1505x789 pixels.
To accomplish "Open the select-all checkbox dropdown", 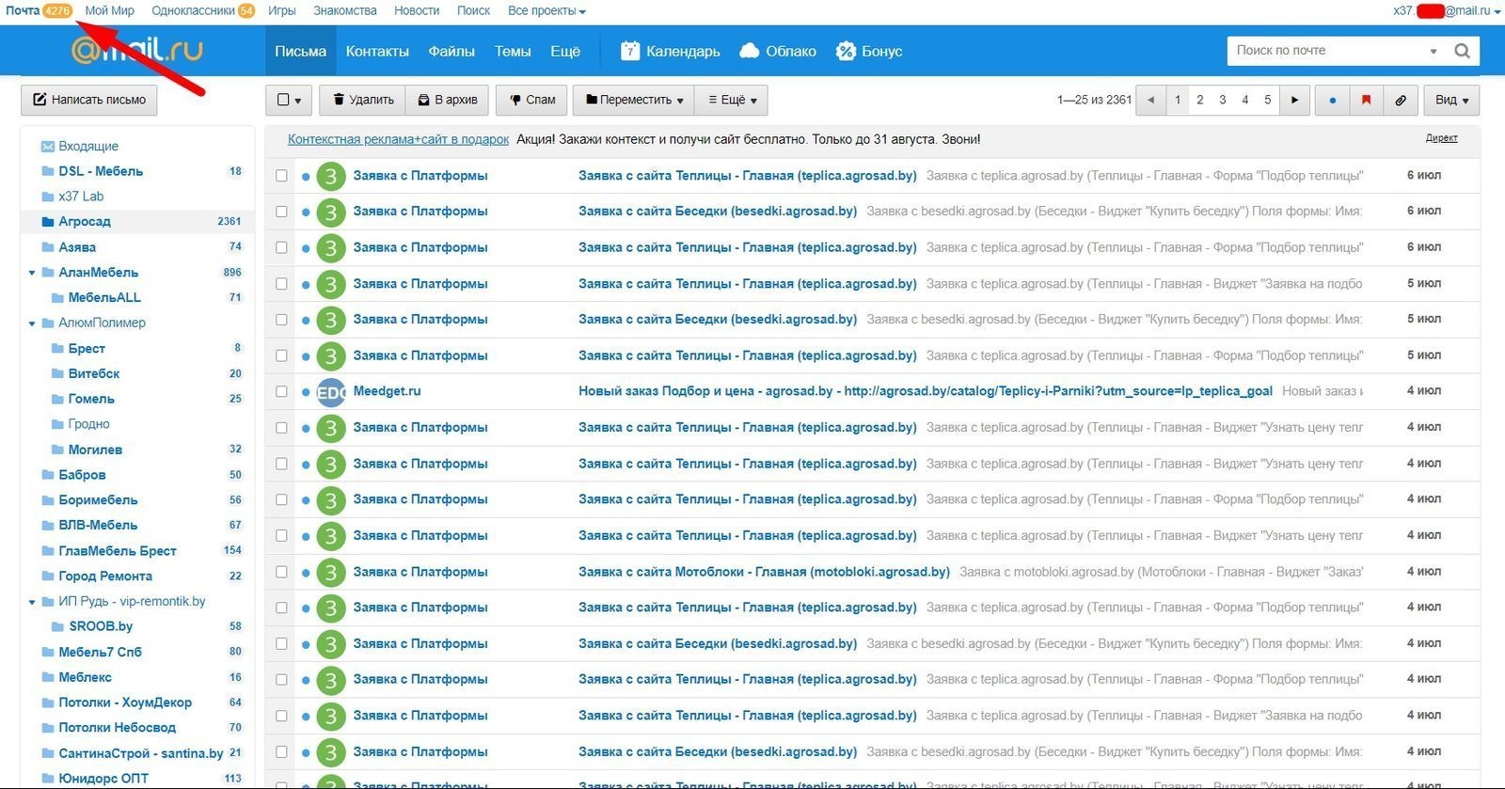I will coord(290,100).
